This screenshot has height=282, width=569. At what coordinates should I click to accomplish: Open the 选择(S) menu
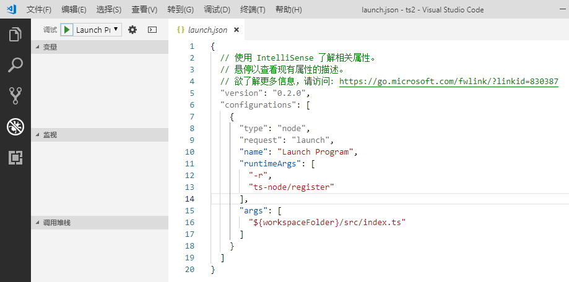tap(109, 10)
